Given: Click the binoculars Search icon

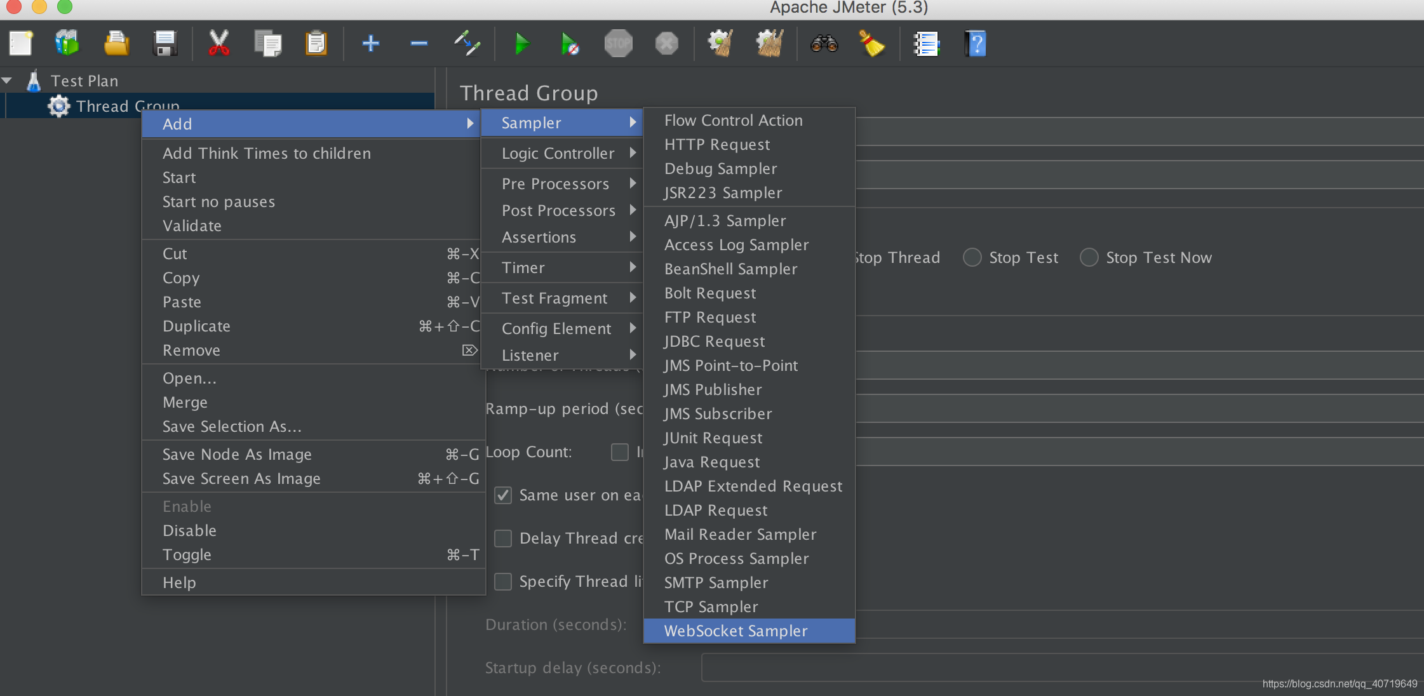Looking at the screenshot, I should 824,44.
